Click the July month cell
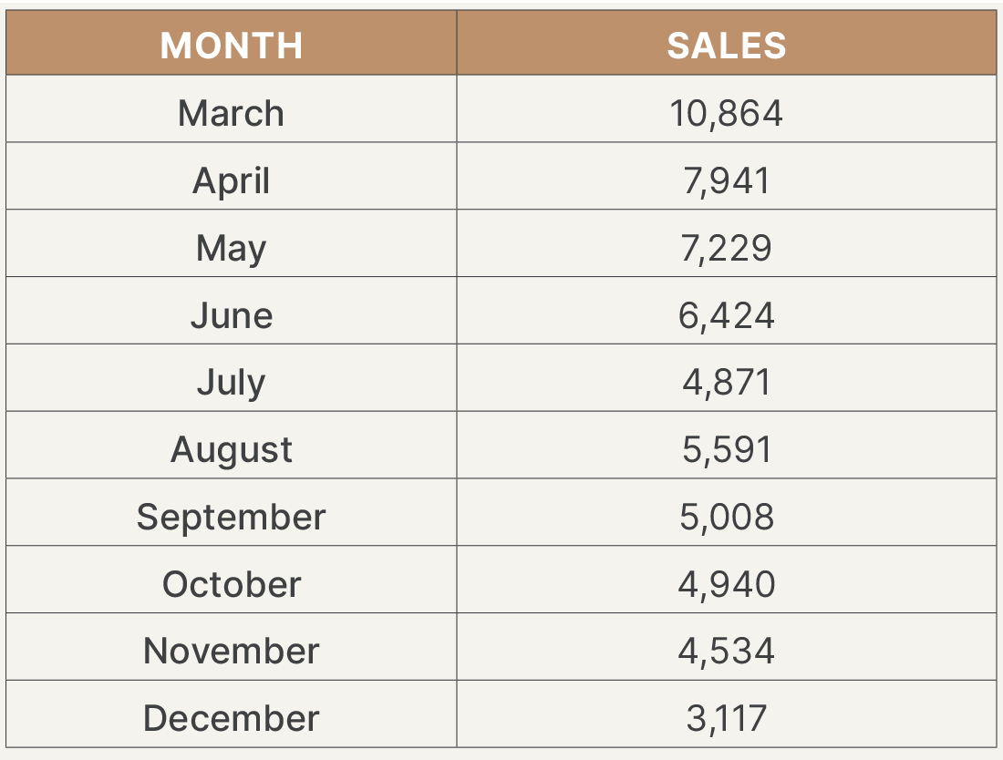 click(x=232, y=382)
